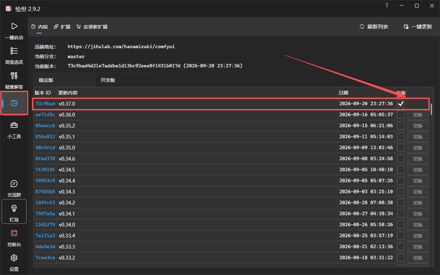Open the 小工具 toolbox icon
Image resolution: width=440 pixels, height=275 pixels.
click(x=14, y=125)
